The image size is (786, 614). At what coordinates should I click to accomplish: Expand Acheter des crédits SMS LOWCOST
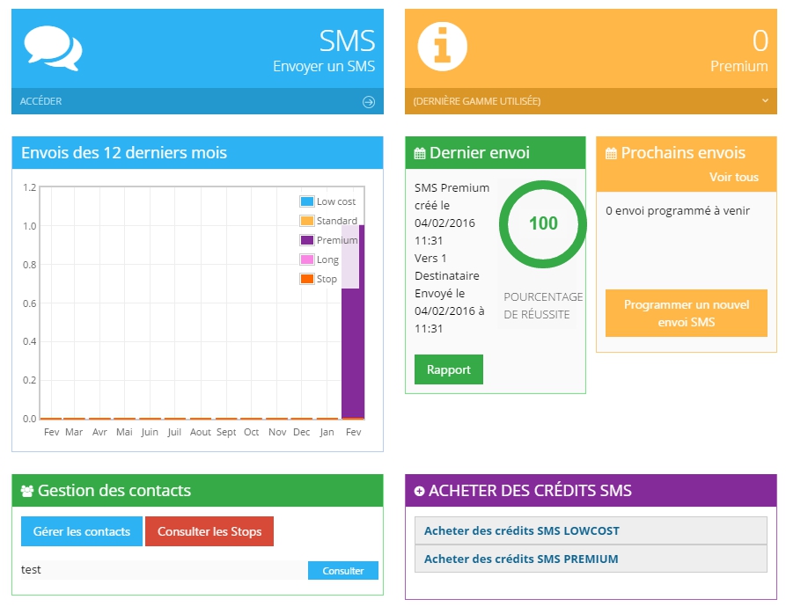521,531
